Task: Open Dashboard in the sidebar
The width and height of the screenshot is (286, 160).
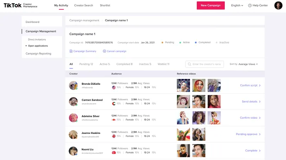Action: point(32,22)
